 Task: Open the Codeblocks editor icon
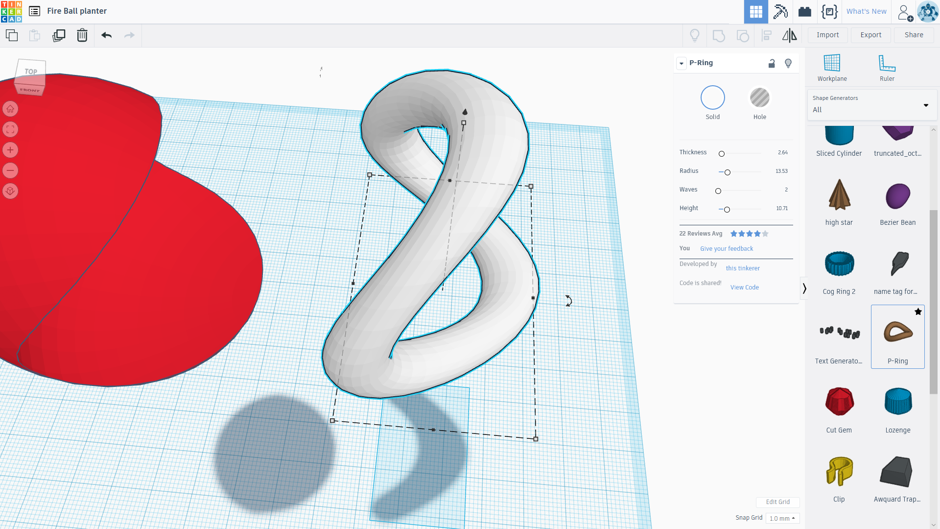pyautogui.click(x=830, y=12)
